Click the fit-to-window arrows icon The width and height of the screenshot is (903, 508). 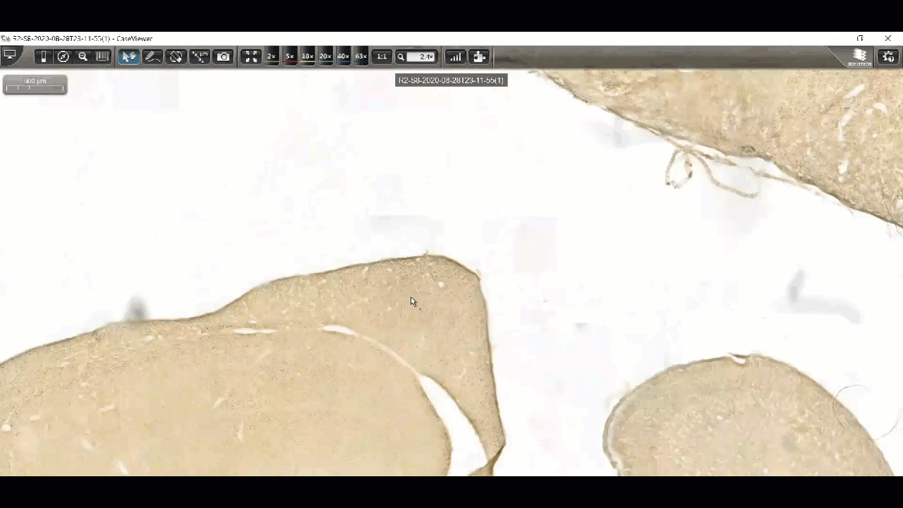point(251,56)
